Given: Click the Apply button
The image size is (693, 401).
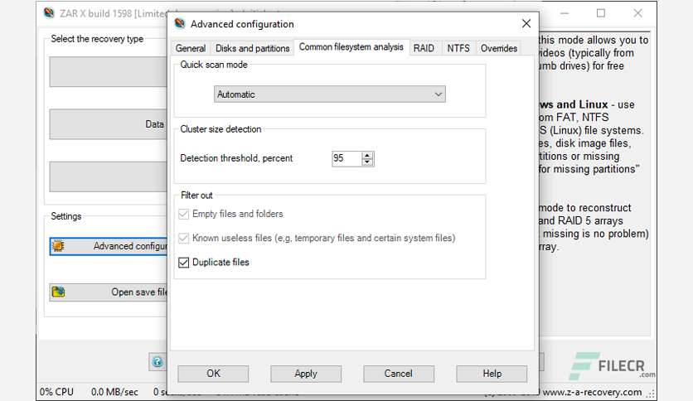Looking at the screenshot, I should (306, 374).
